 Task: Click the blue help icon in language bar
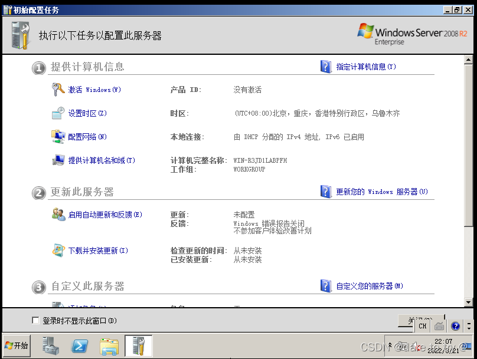coord(455,326)
